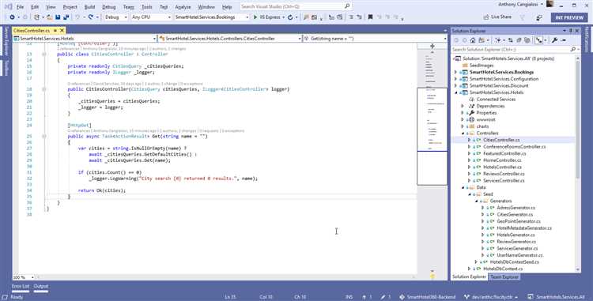Click the Navigate Backward circle icon
The image size is (593, 301).
tap(12, 17)
